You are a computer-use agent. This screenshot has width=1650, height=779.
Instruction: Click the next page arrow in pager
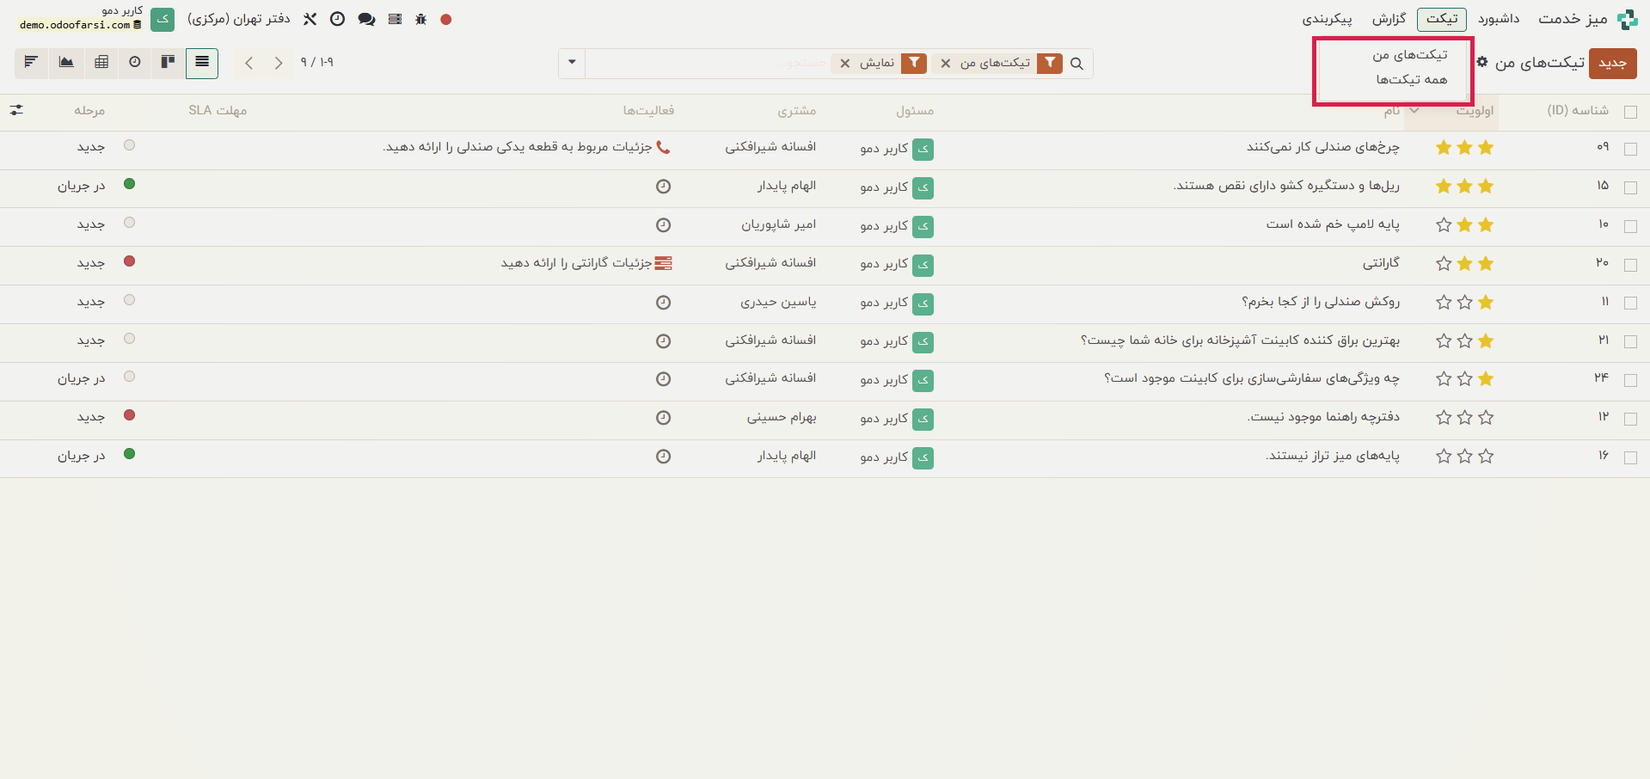249,63
